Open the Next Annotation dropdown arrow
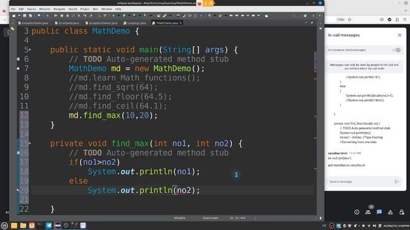The width and height of the screenshot is (410, 230). tap(215, 15)
